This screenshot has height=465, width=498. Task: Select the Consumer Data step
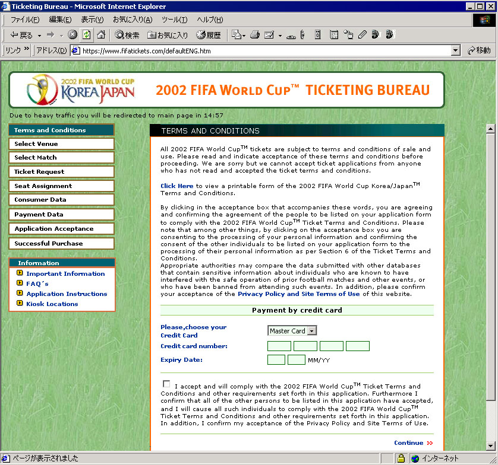coord(61,199)
